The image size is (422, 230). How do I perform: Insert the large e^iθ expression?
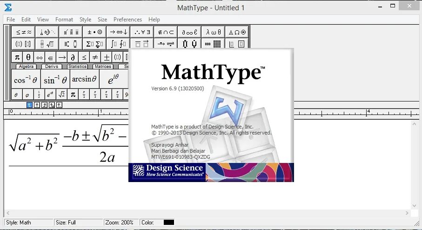[x=114, y=79]
